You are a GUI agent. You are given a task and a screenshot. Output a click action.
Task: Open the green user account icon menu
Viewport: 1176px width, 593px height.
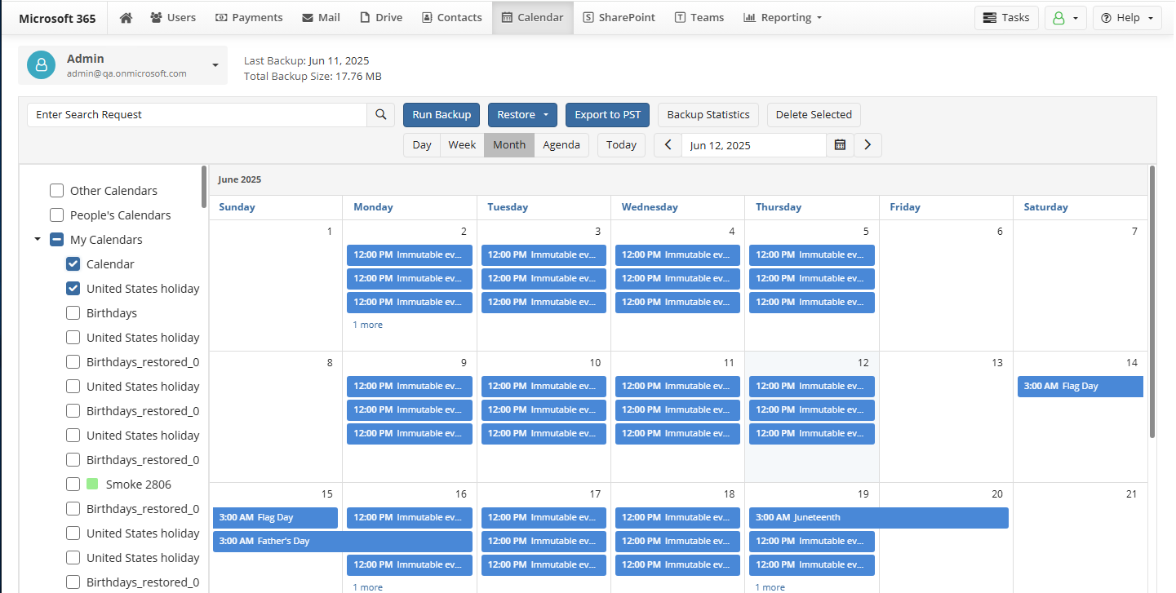1065,18
